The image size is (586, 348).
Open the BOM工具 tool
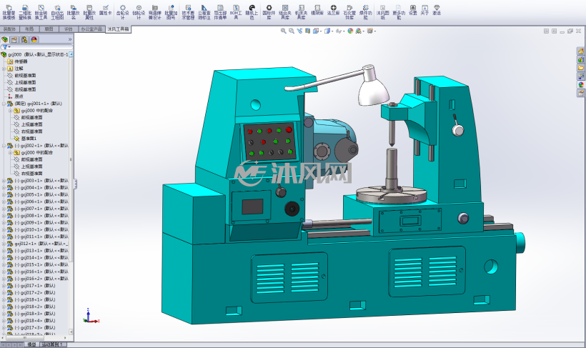coord(236,12)
